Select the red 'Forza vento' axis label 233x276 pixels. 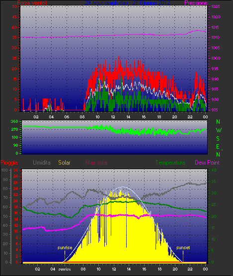[x=32, y=3]
